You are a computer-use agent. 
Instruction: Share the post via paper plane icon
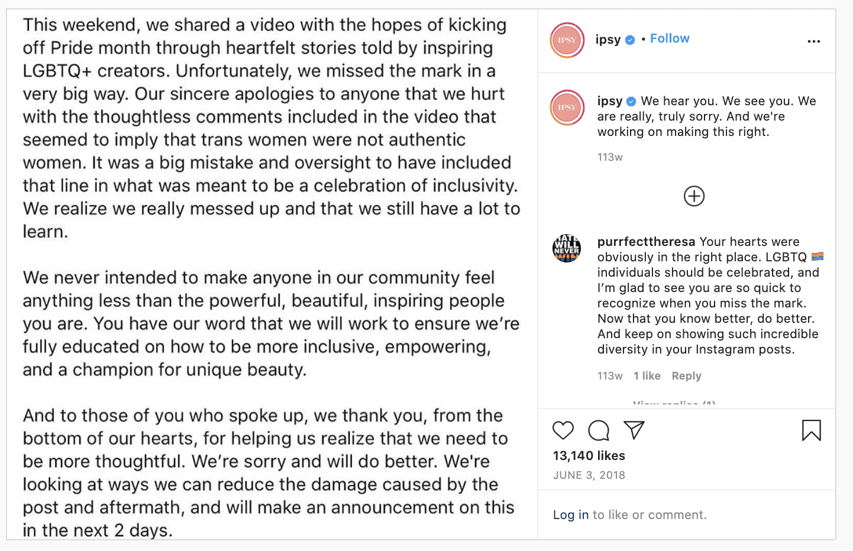[x=634, y=430]
